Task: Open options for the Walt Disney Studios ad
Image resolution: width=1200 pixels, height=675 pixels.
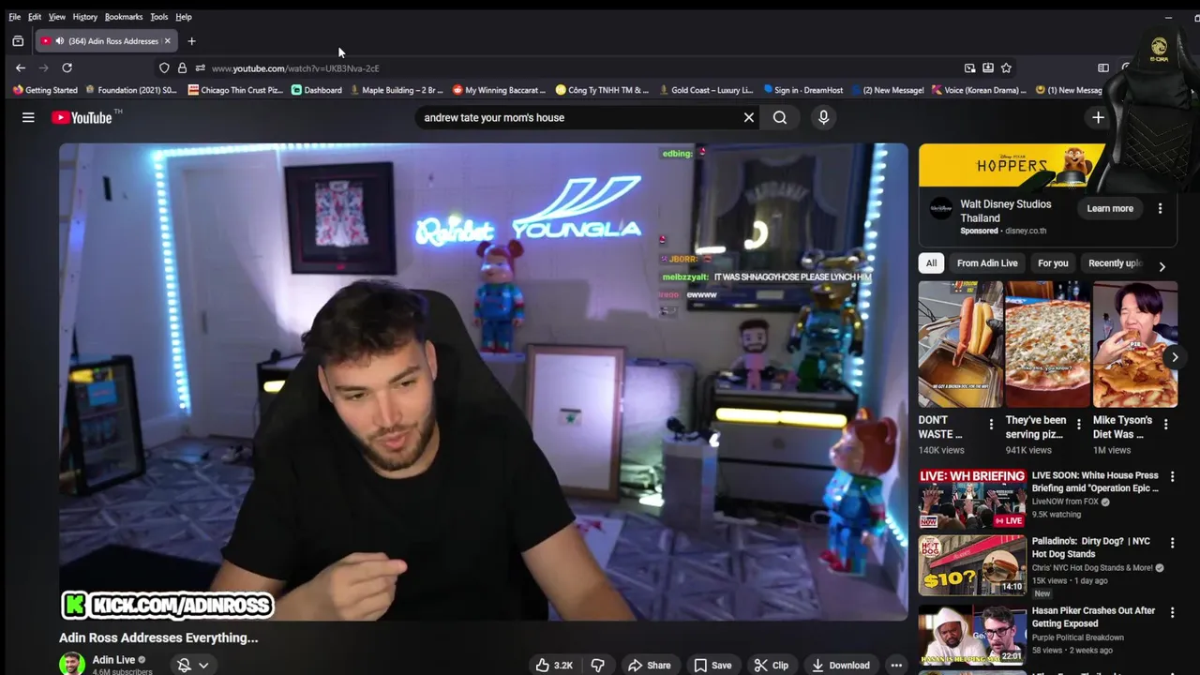Action: coord(1160,208)
